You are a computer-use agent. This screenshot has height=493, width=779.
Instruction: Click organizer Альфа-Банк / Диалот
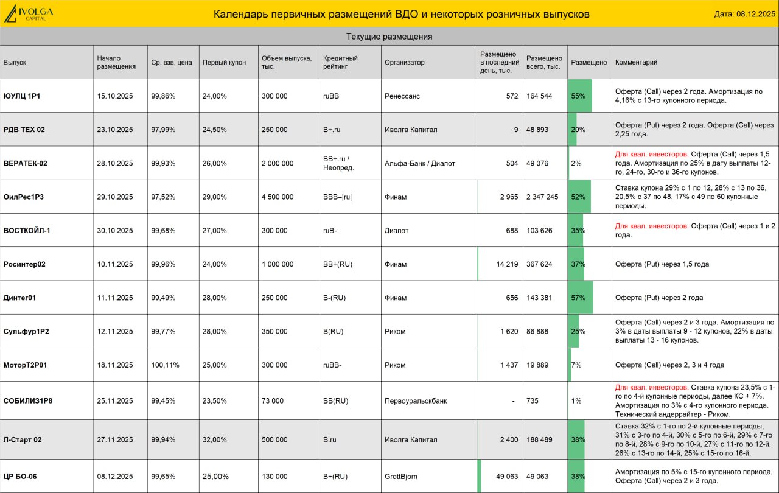tap(420, 163)
